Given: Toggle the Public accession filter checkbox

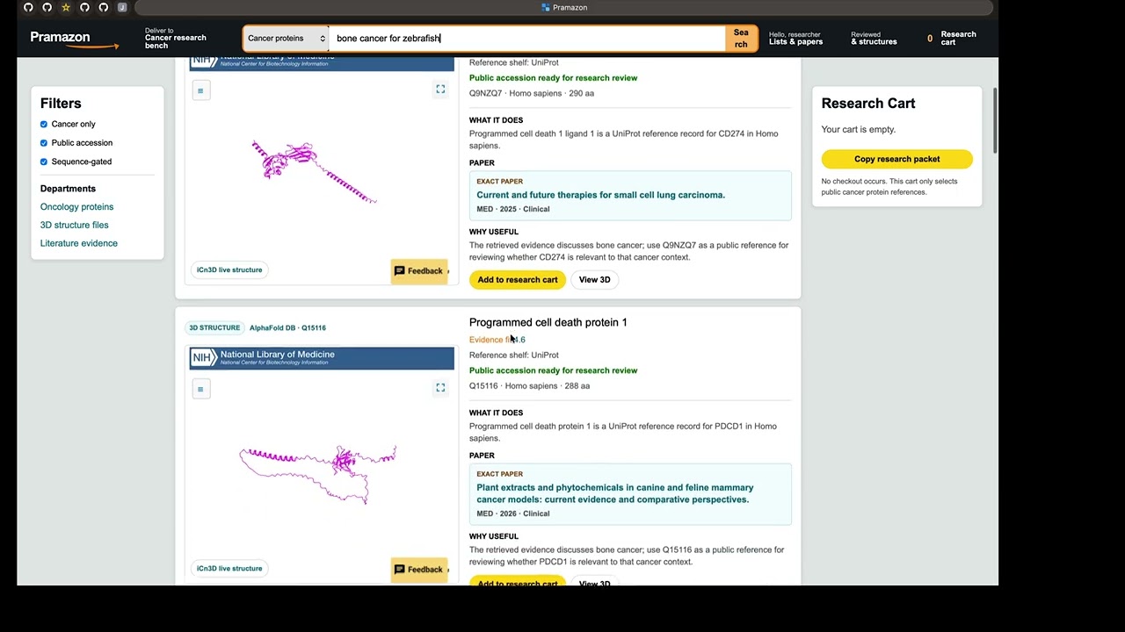Looking at the screenshot, I should coord(44,143).
